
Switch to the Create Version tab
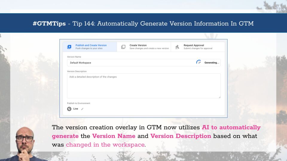point(144,47)
